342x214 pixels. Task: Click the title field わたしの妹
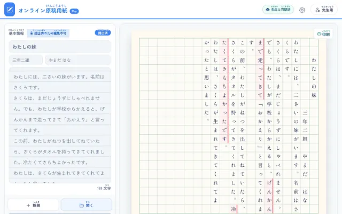click(60, 47)
